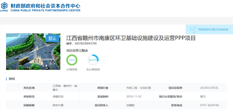
Task: Click the region value 江西省 - 赣州市 - 南康市
Action: pyautogui.click(x=65, y=88)
